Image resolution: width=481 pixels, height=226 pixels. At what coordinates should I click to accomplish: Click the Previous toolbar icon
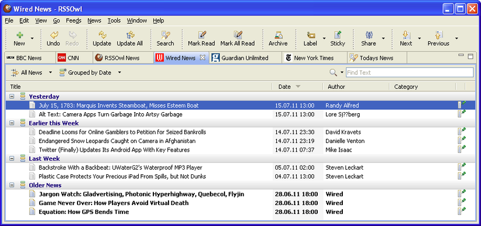click(x=438, y=35)
